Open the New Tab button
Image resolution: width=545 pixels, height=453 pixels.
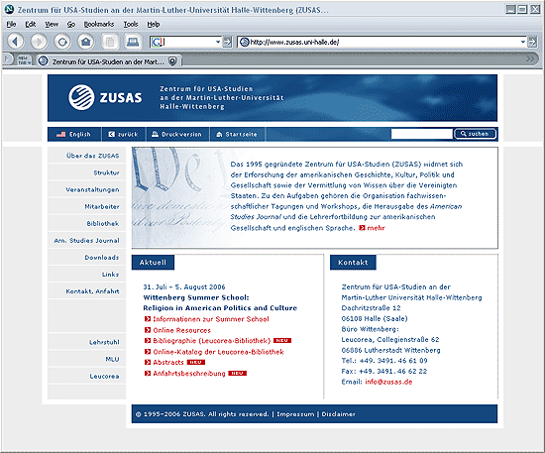tap(24, 60)
